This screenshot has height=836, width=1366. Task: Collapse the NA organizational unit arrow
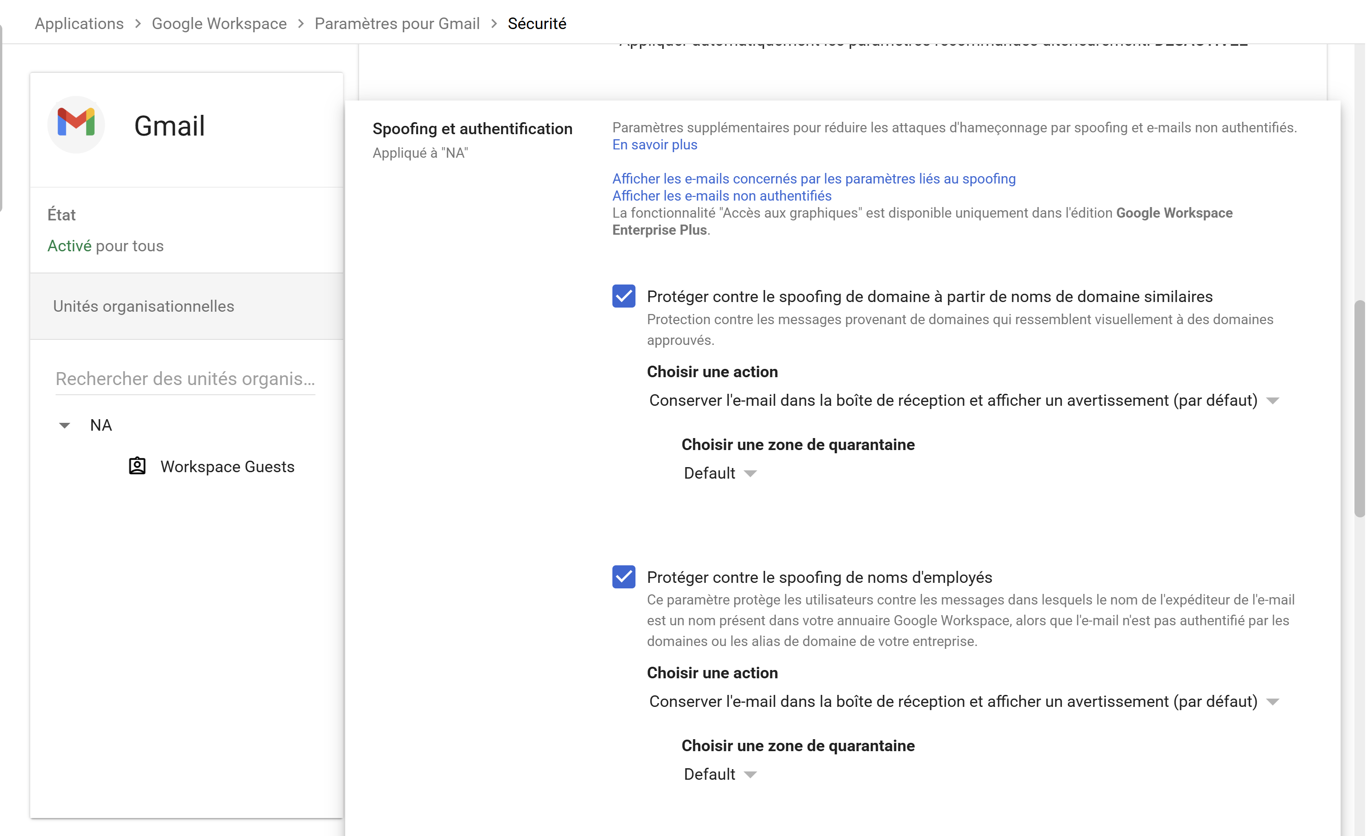(64, 426)
